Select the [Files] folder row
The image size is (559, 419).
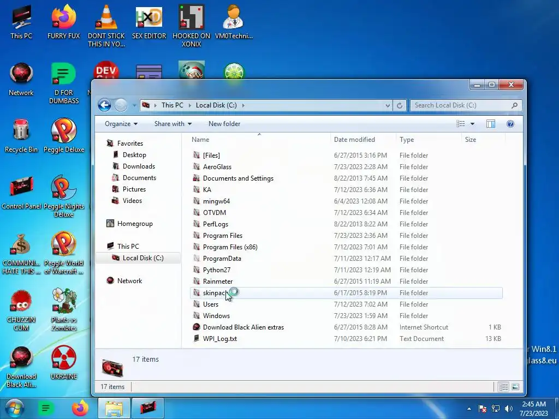(346, 155)
